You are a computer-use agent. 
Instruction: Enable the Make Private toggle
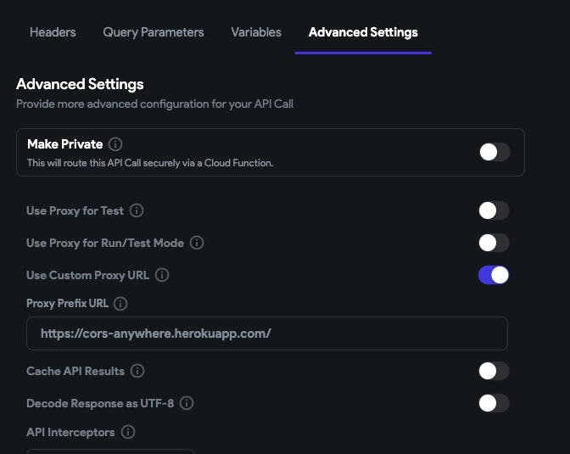click(x=494, y=152)
